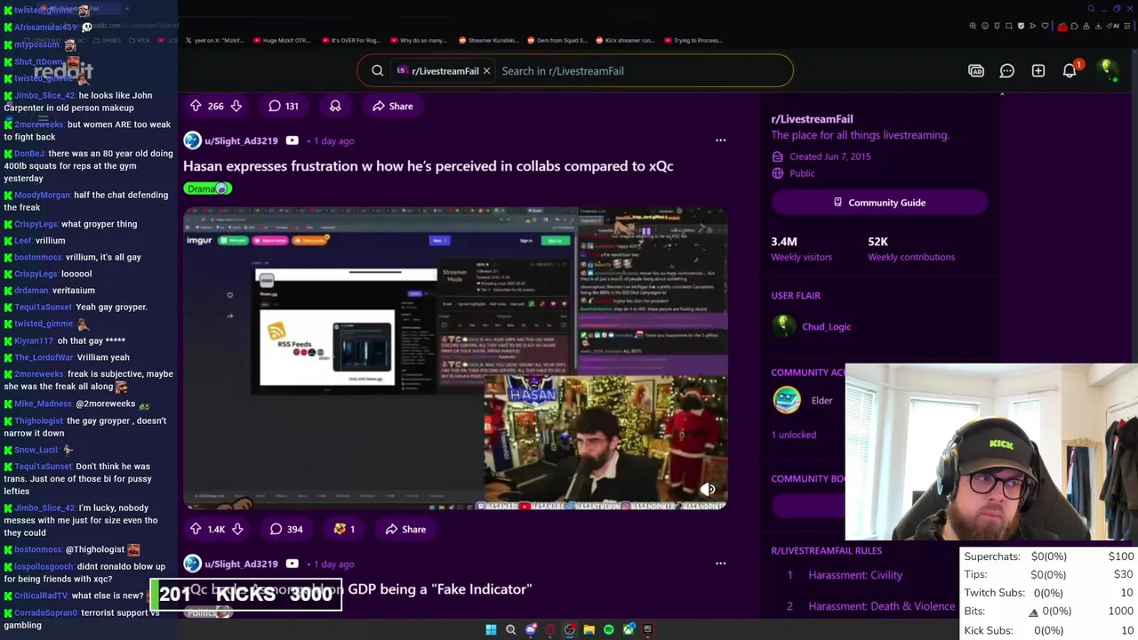Click DonBeJ's 80 year old squats message
Viewport: 1138px width, 640px height.
tap(89, 165)
